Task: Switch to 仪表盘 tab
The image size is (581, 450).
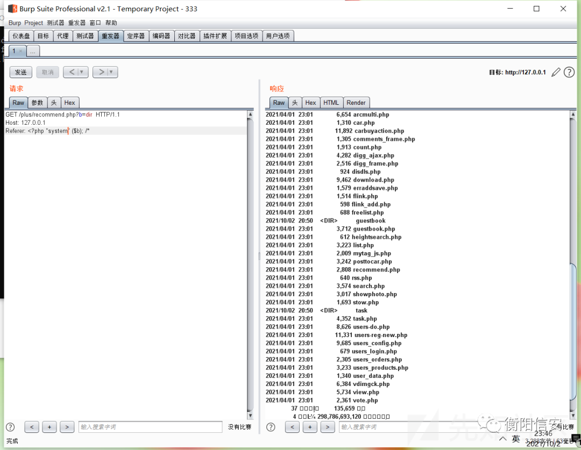Action: pyautogui.click(x=21, y=36)
